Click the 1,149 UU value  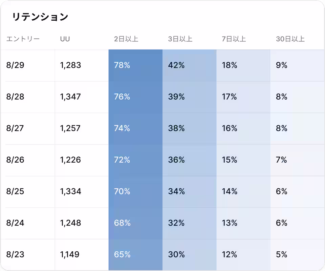(70, 254)
